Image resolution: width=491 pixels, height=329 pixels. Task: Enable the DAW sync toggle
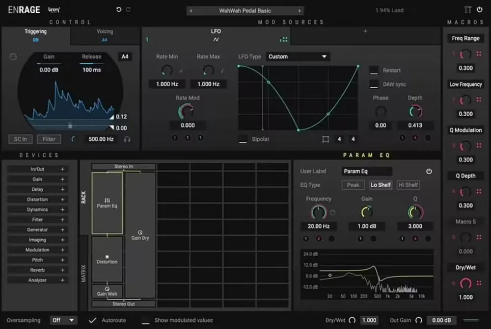click(x=374, y=84)
